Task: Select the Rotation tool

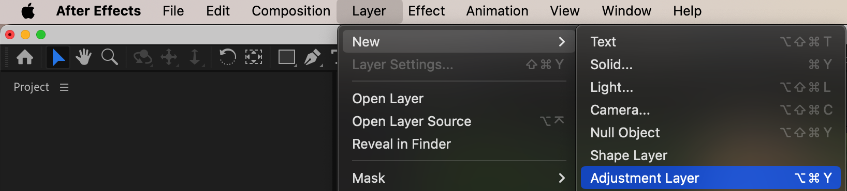Action: point(227,57)
